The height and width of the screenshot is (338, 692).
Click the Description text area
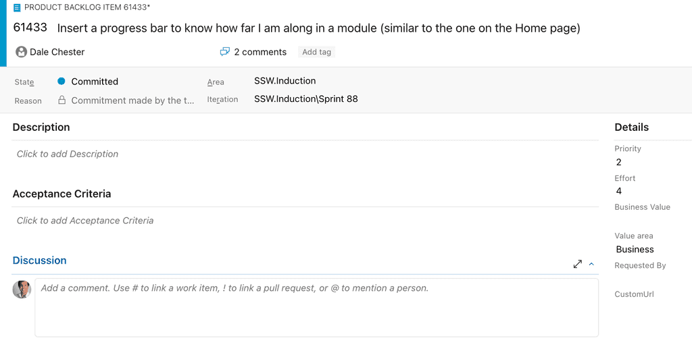click(304, 154)
